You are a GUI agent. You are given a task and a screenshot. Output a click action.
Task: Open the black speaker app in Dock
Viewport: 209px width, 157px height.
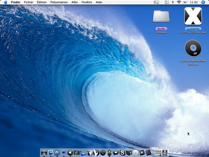(70, 152)
